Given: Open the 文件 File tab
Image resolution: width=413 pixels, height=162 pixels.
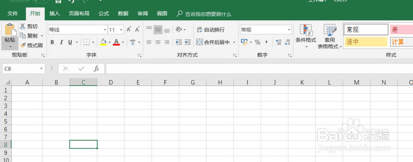Looking at the screenshot, I should (13, 14).
